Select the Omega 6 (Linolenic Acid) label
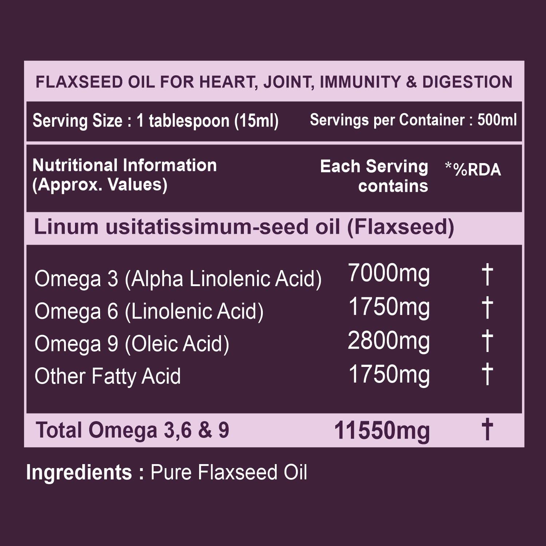Viewport: 546px width, 546px height. pos(149,312)
